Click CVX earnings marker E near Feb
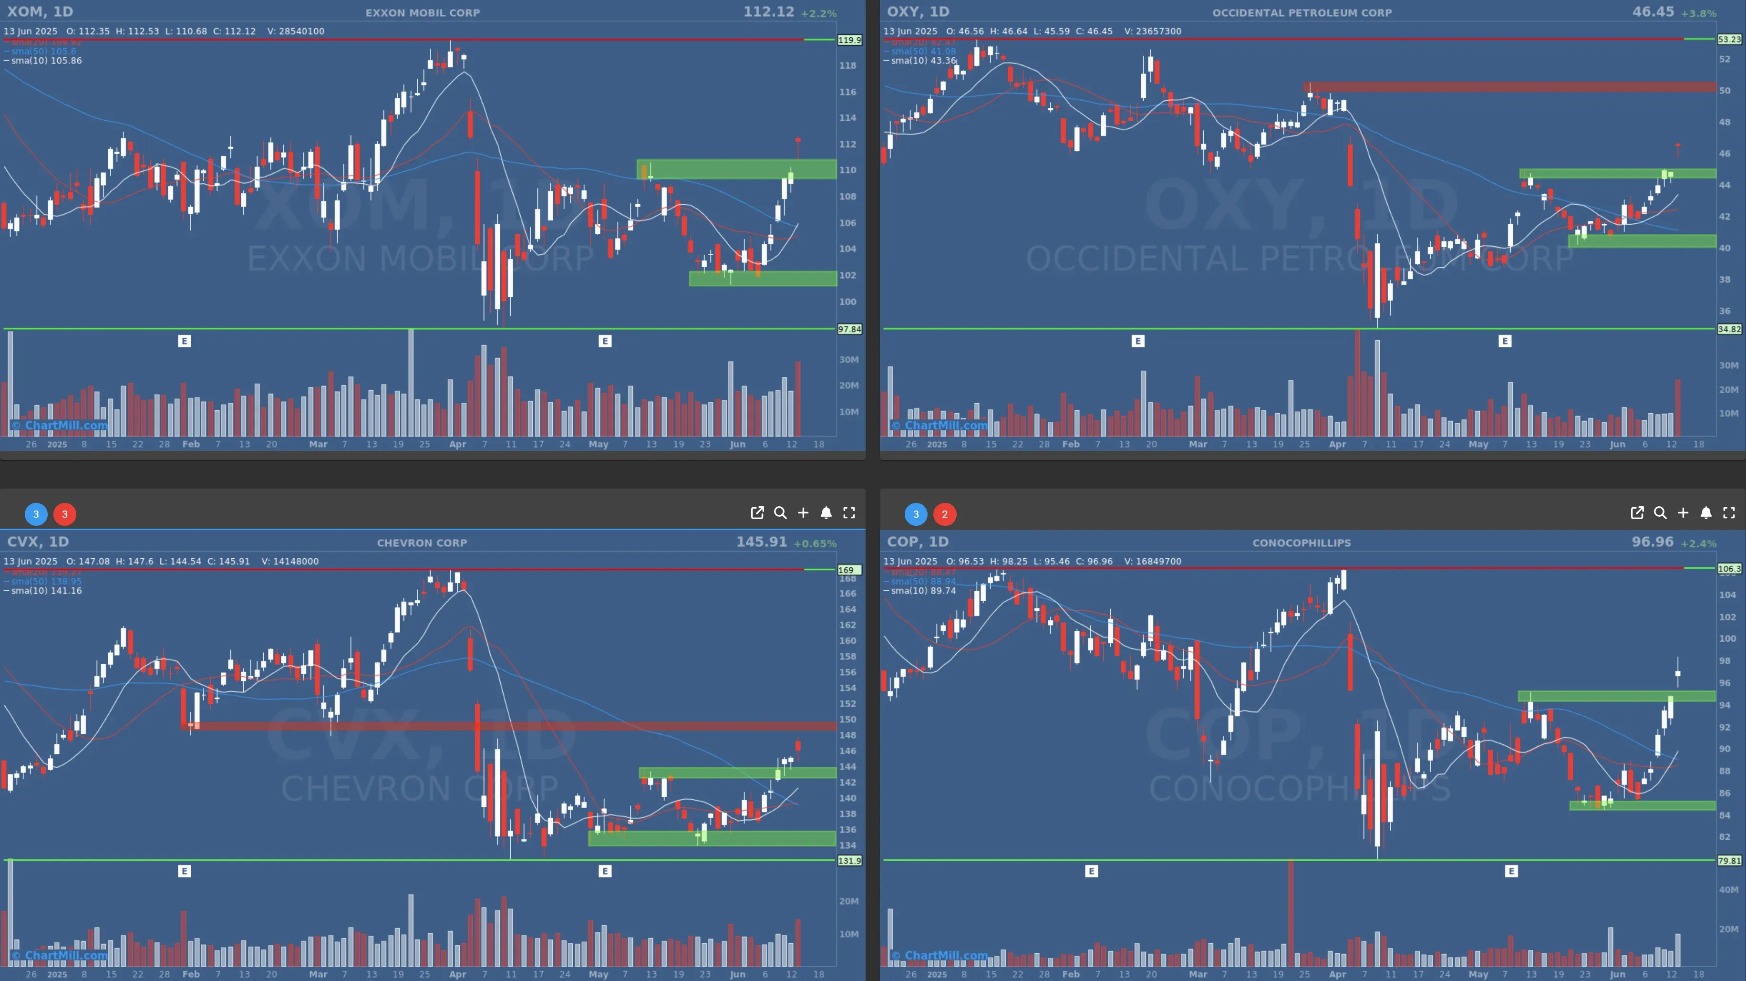The image size is (1746, 981). click(x=185, y=871)
